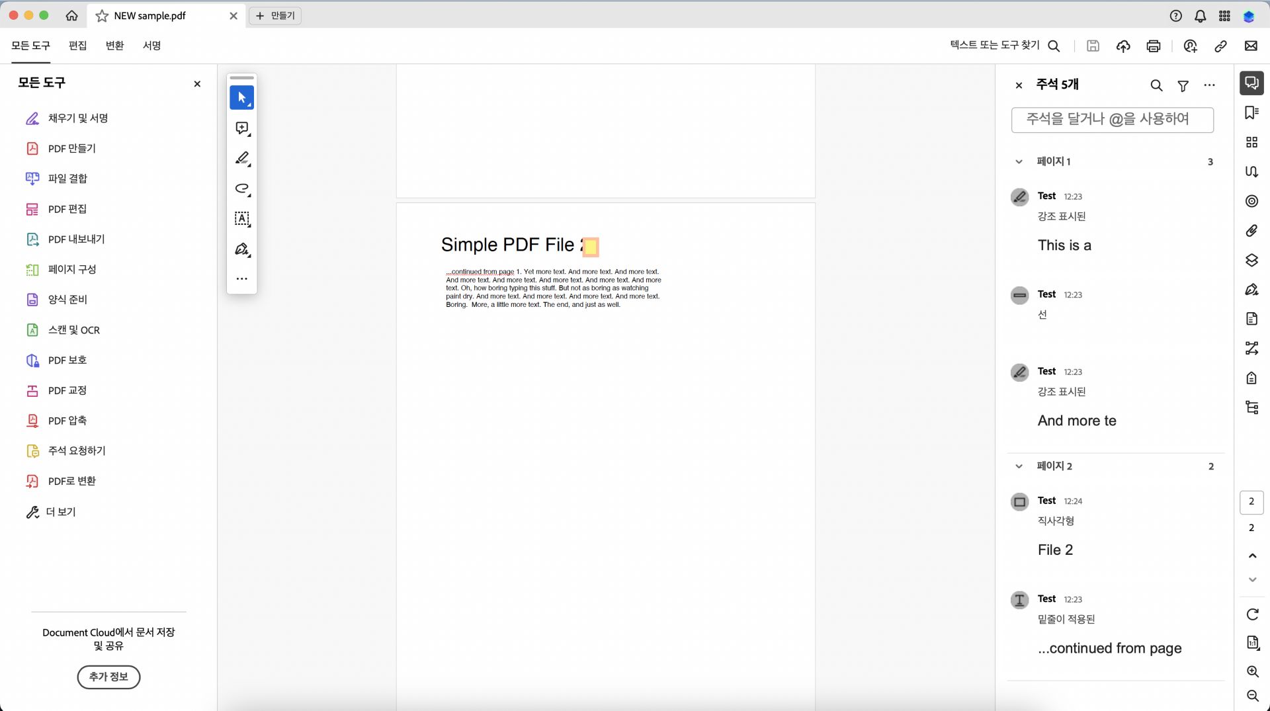Open the layers panel
1270x711 pixels.
click(x=1251, y=260)
